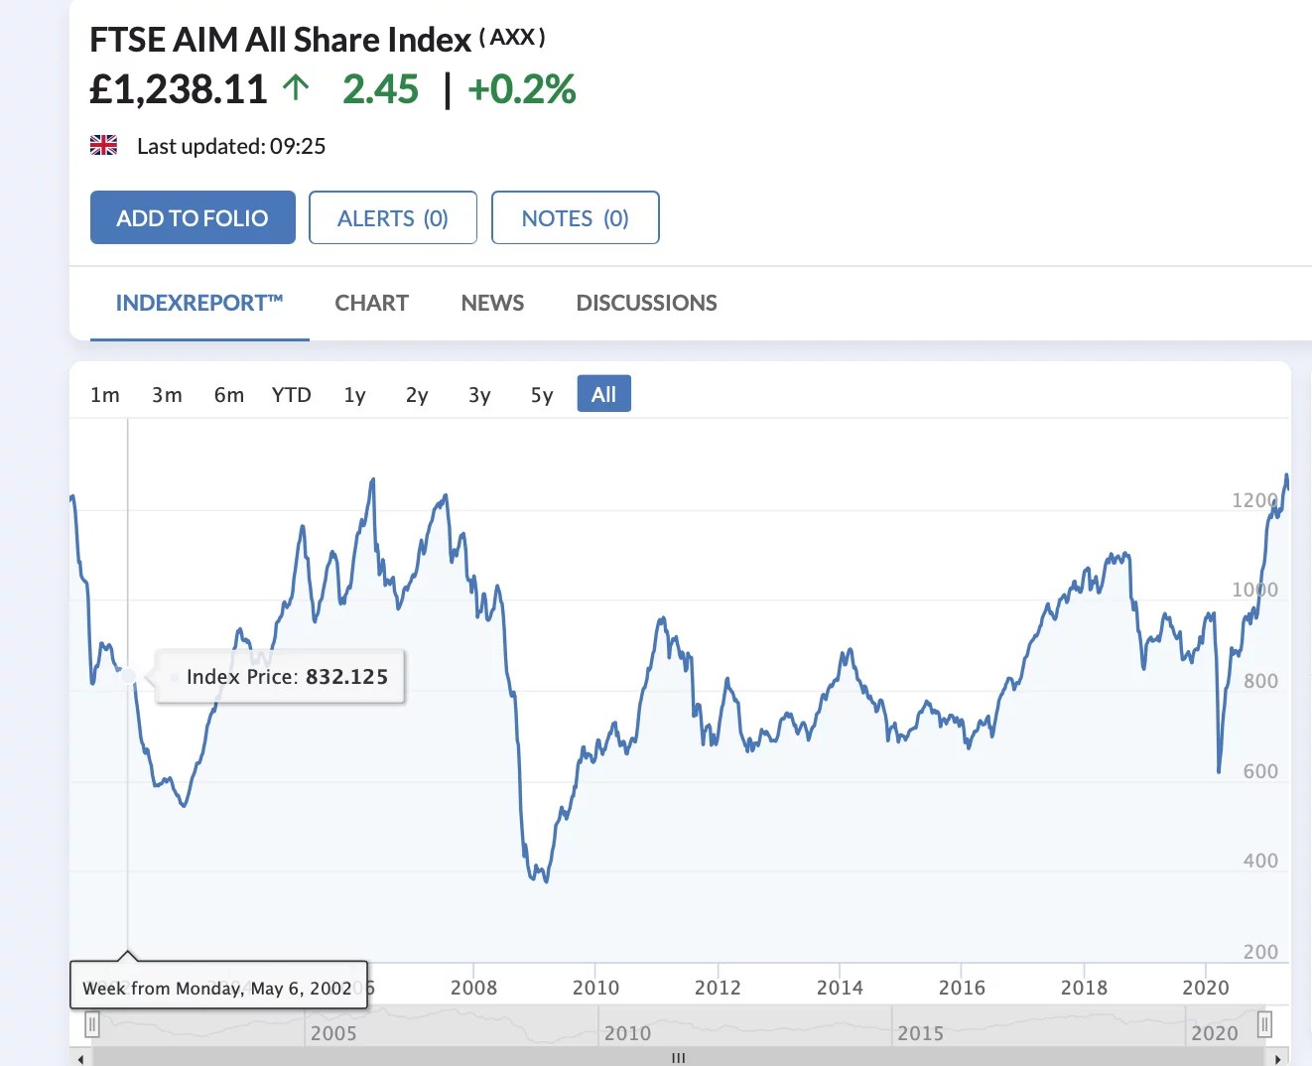Click the right navigator range handle
1312x1066 pixels.
1264,1023
